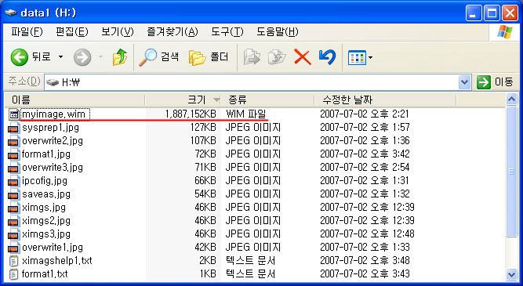
Task: Delete with the red X icon
Action: [x=302, y=57]
